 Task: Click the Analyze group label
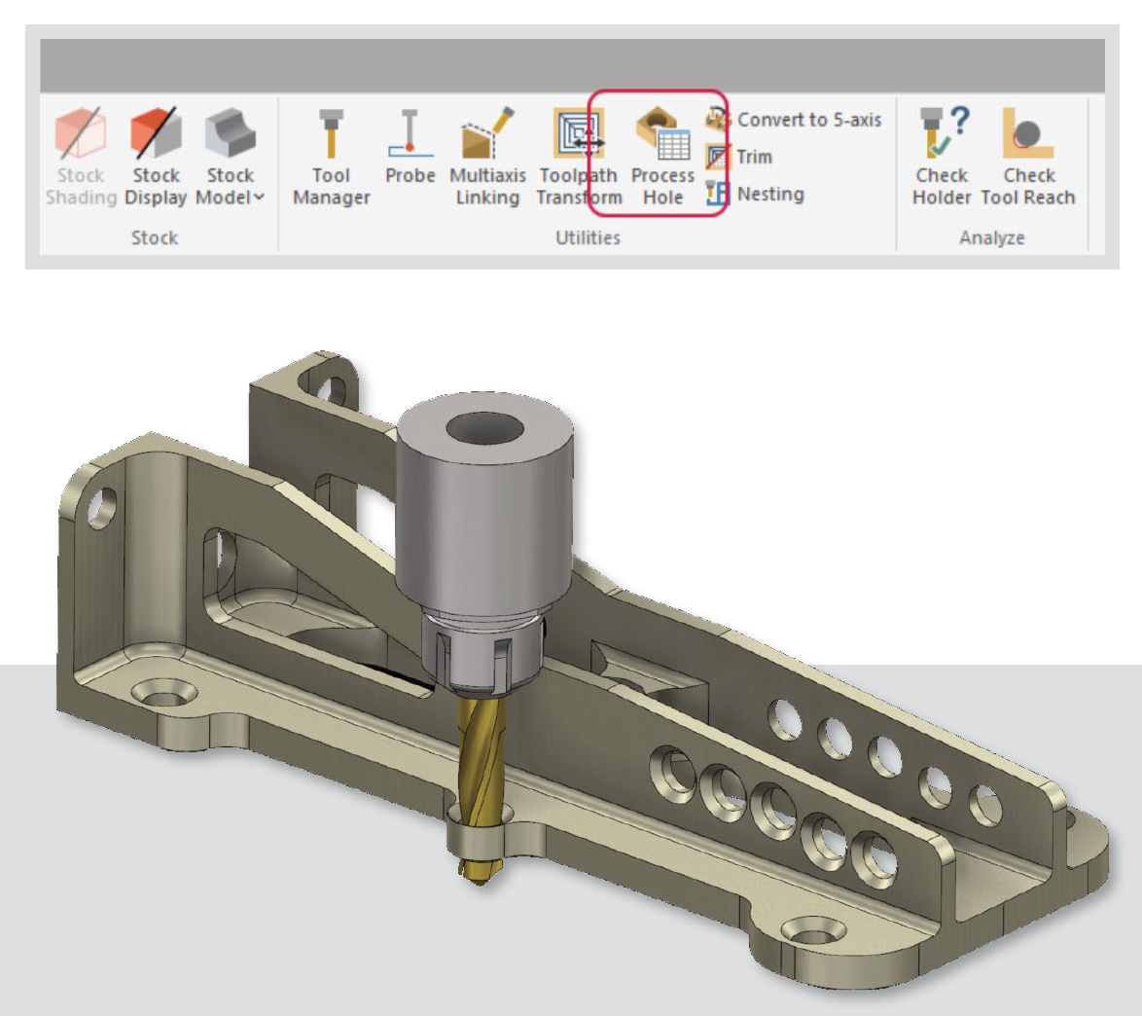coord(992,237)
